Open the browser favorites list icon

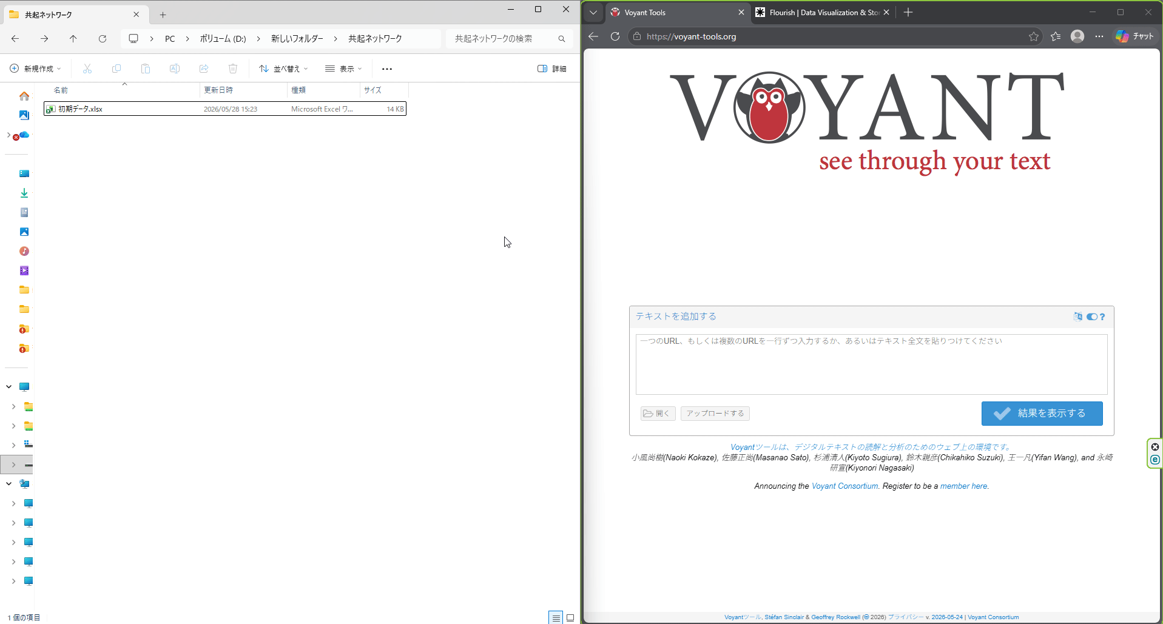1056,36
